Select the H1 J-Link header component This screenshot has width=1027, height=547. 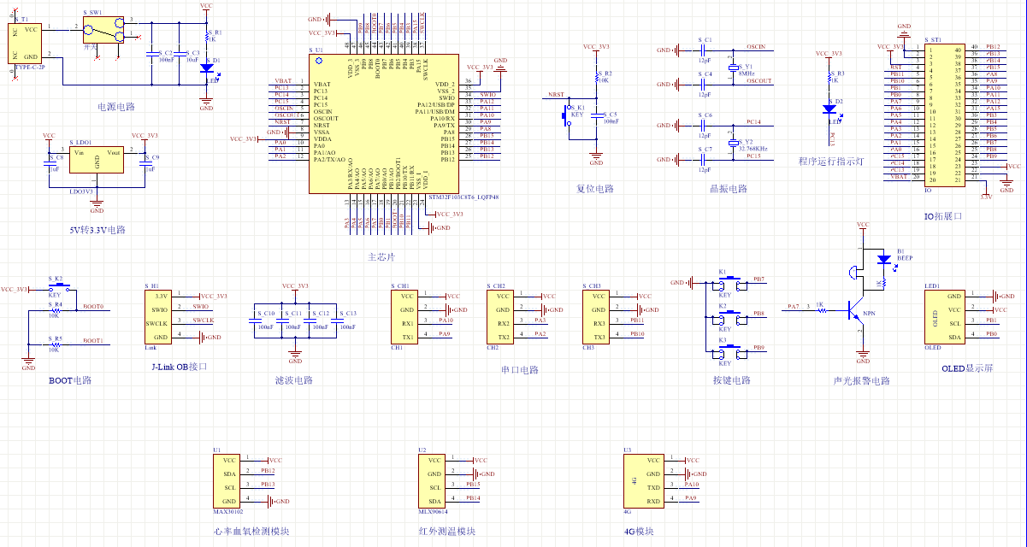(x=160, y=316)
